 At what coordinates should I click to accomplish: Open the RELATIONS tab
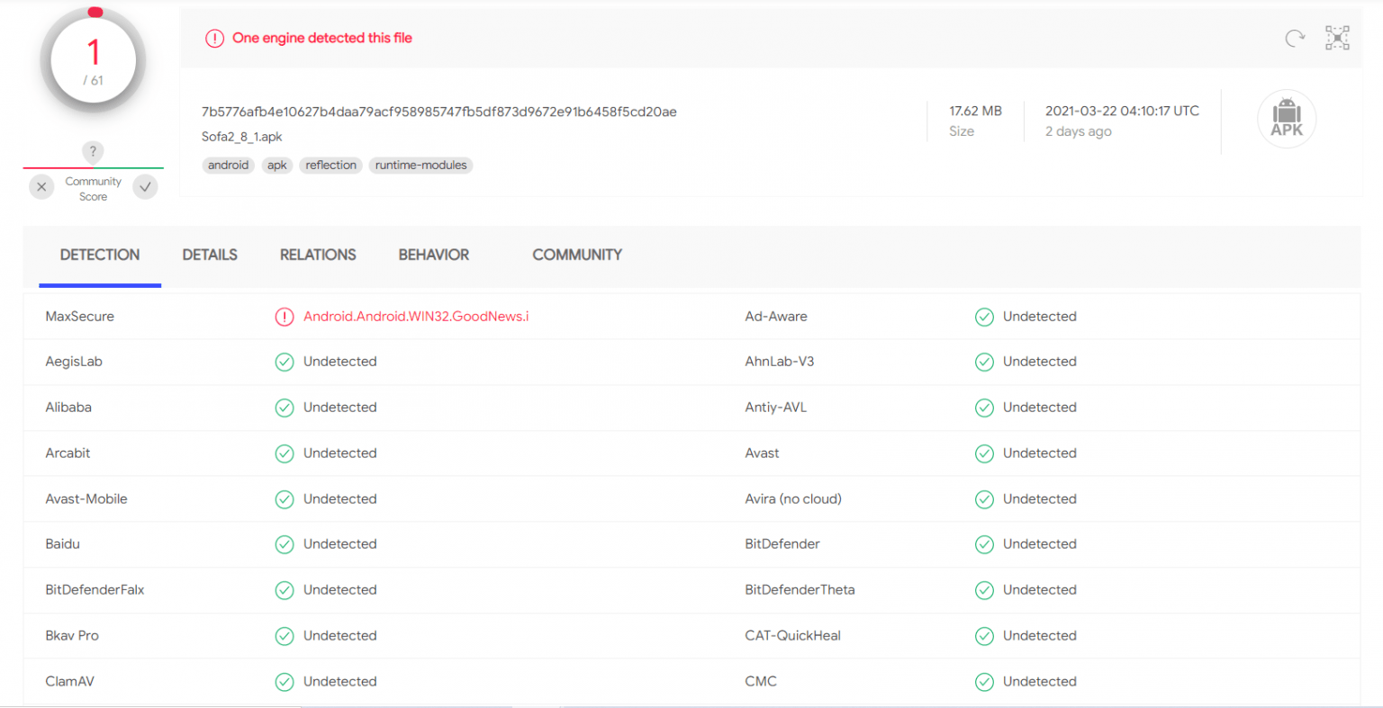(x=318, y=255)
